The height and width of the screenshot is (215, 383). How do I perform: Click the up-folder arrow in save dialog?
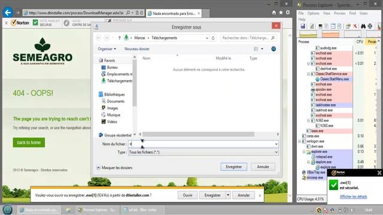(x=120, y=38)
